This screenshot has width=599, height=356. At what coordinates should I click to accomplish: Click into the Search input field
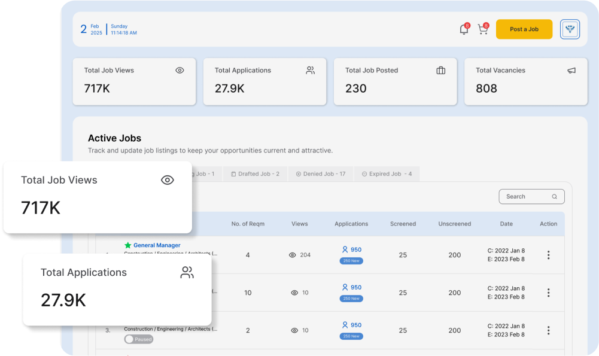[x=524, y=196]
